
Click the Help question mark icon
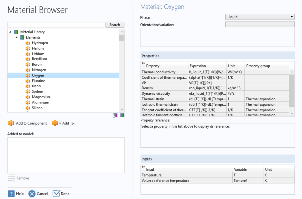[x=11, y=194]
